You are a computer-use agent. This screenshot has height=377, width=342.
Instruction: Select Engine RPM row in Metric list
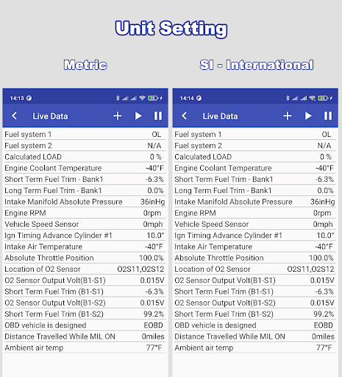coord(85,213)
